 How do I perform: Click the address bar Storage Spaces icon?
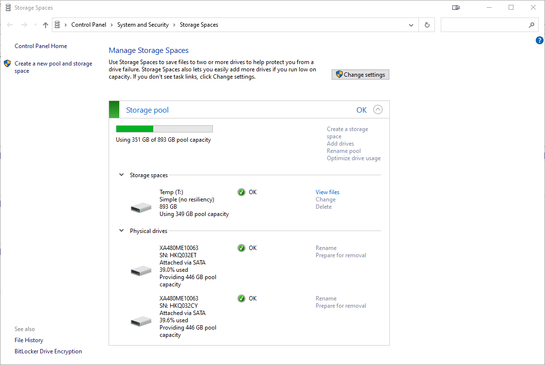[57, 25]
